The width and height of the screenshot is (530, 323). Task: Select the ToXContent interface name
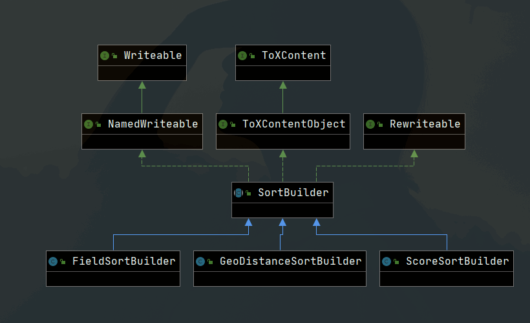click(294, 56)
